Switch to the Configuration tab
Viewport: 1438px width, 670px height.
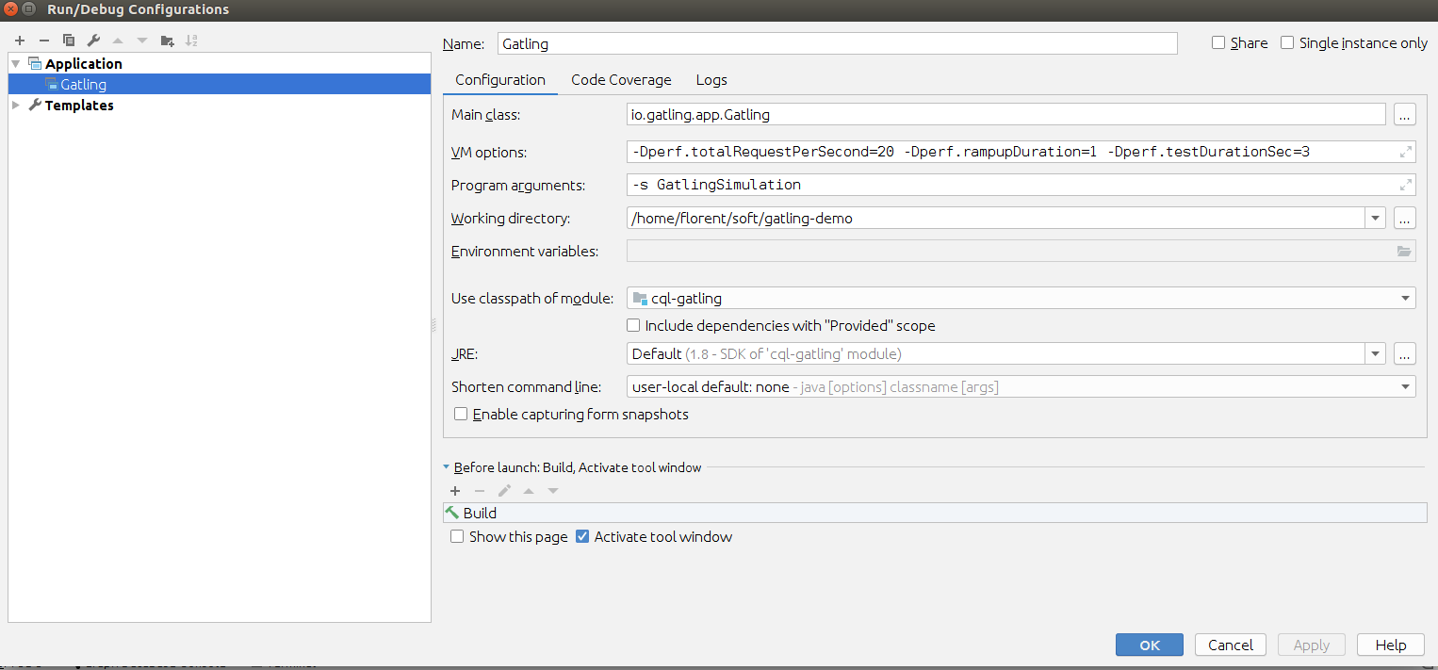click(x=500, y=80)
